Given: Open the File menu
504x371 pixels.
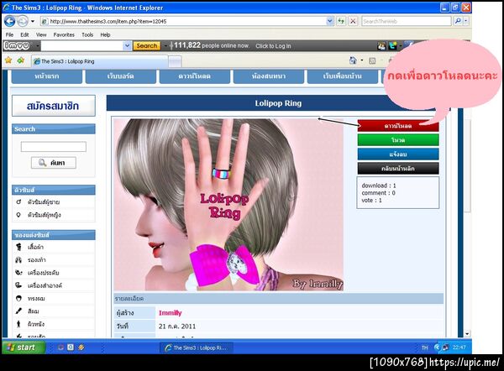Looking at the screenshot, I should click(x=9, y=34).
